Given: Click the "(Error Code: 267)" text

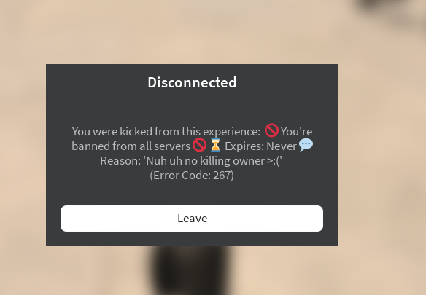Looking at the screenshot, I should pyautogui.click(x=192, y=176).
